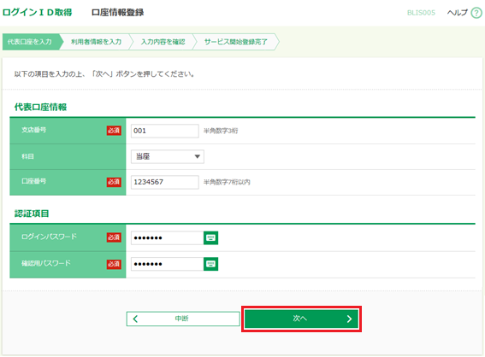Select the 利用者情報を入力 step tab
Viewport: 485px width, 357px height.
point(96,42)
